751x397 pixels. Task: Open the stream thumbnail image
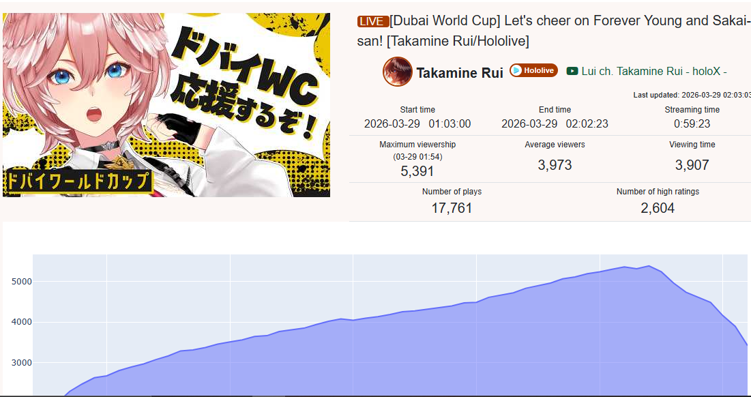point(166,105)
